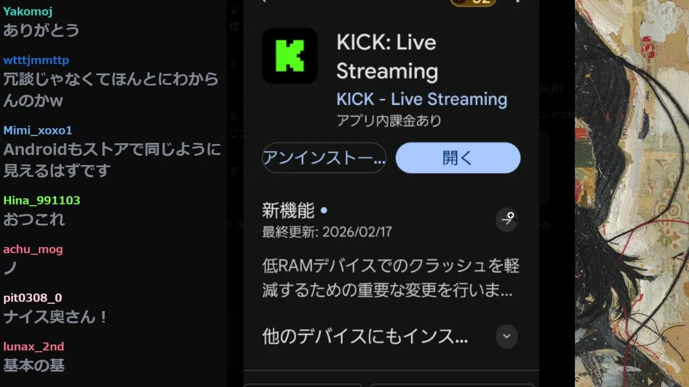Open chat user Mimi_xoxo1's name
689x387 pixels.
38,131
